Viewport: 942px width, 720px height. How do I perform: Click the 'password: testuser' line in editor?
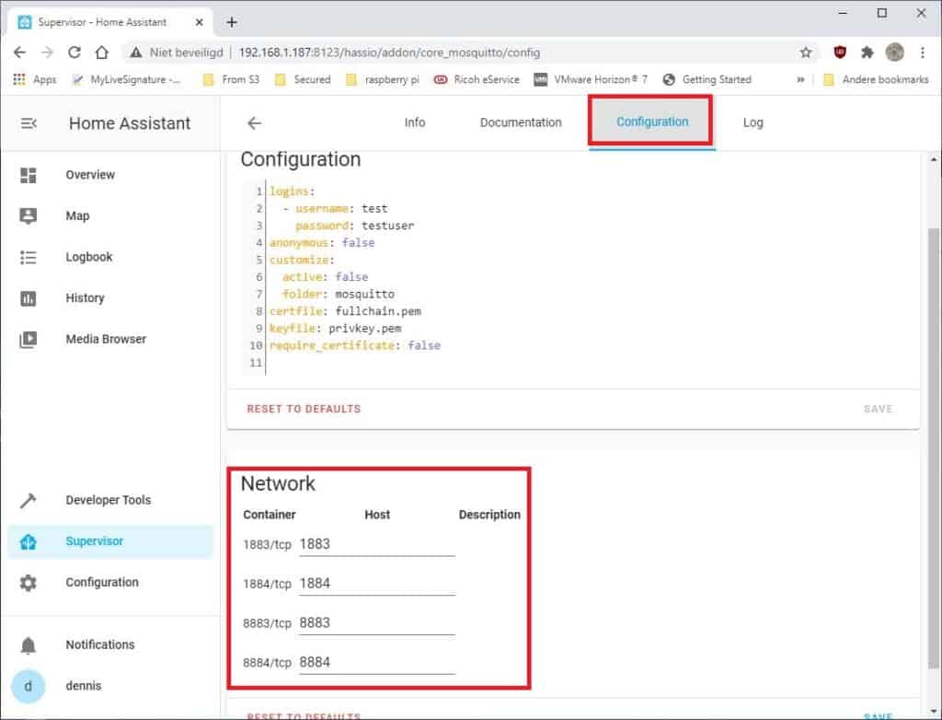click(x=354, y=226)
